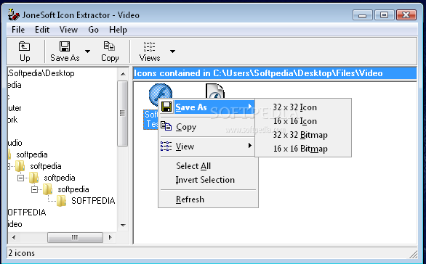Open the File menu
Screen dimensions: 426x264
(x=18, y=30)
